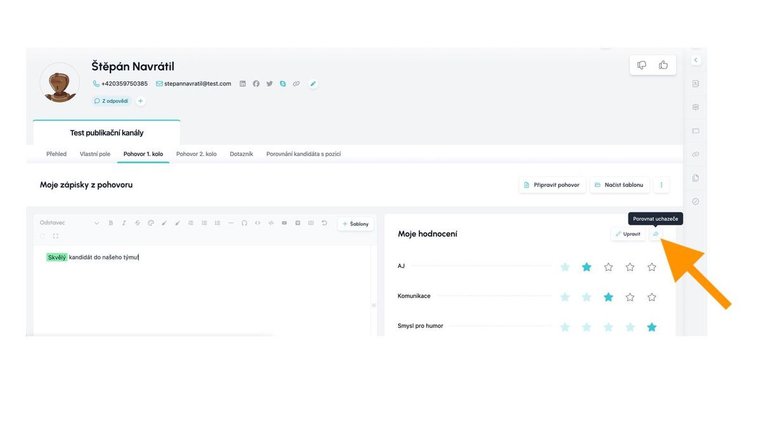Open the three-dot more options menu
Screen dimensions: 761x428
[x=661, y=185]
